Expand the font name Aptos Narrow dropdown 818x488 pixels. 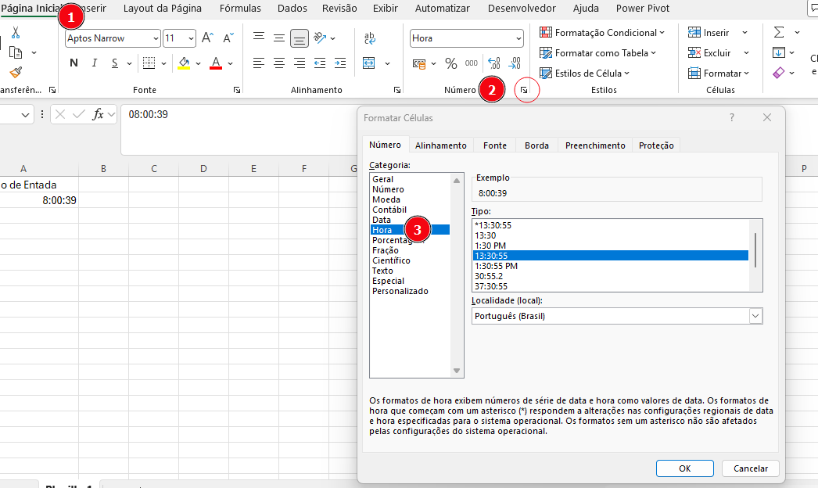tap(156, 38)
